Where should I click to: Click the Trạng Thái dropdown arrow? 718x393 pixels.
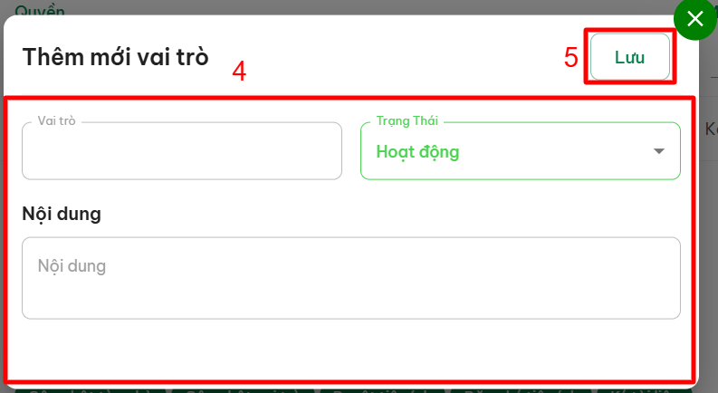[659, 151]
